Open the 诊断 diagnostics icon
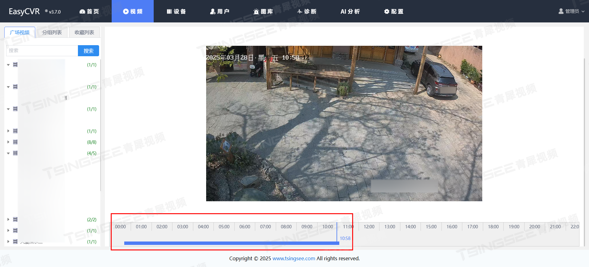 point(300,11)
